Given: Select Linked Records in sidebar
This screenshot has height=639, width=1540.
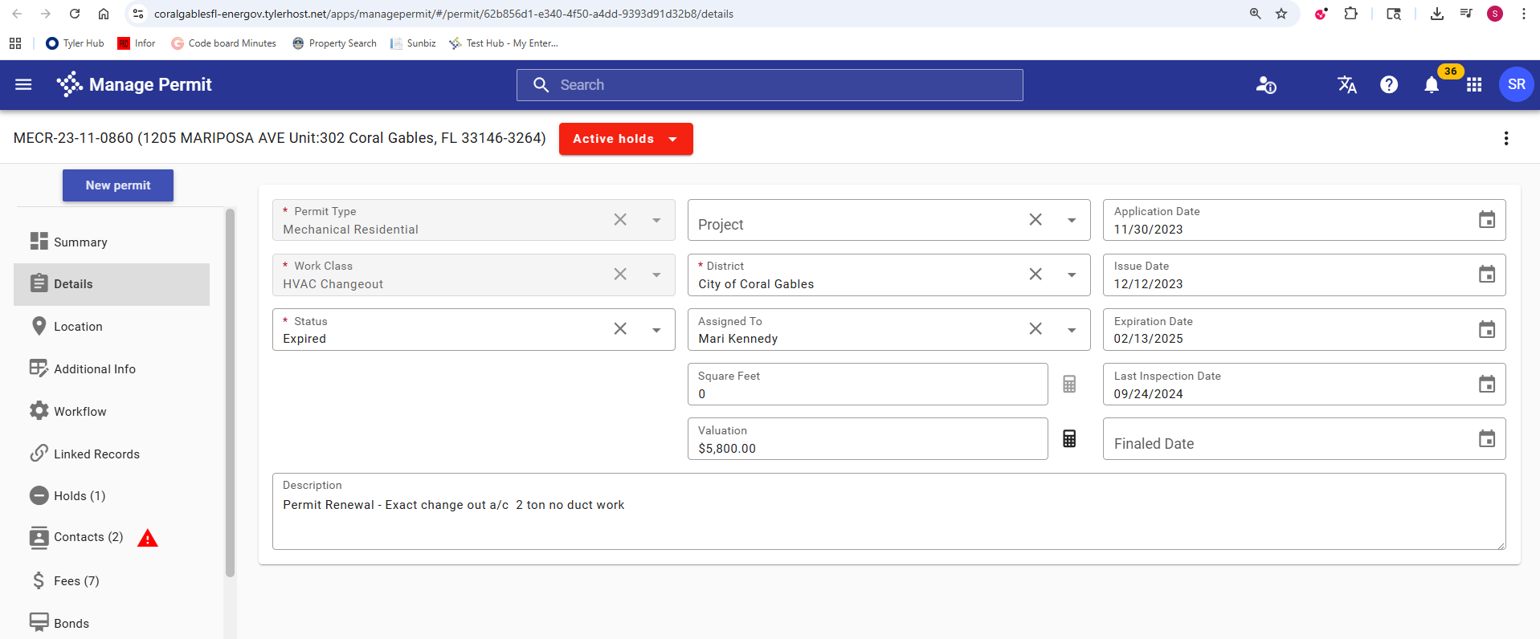Looking at the screenshot, I should pyautogui.click(x=96, y=454).
